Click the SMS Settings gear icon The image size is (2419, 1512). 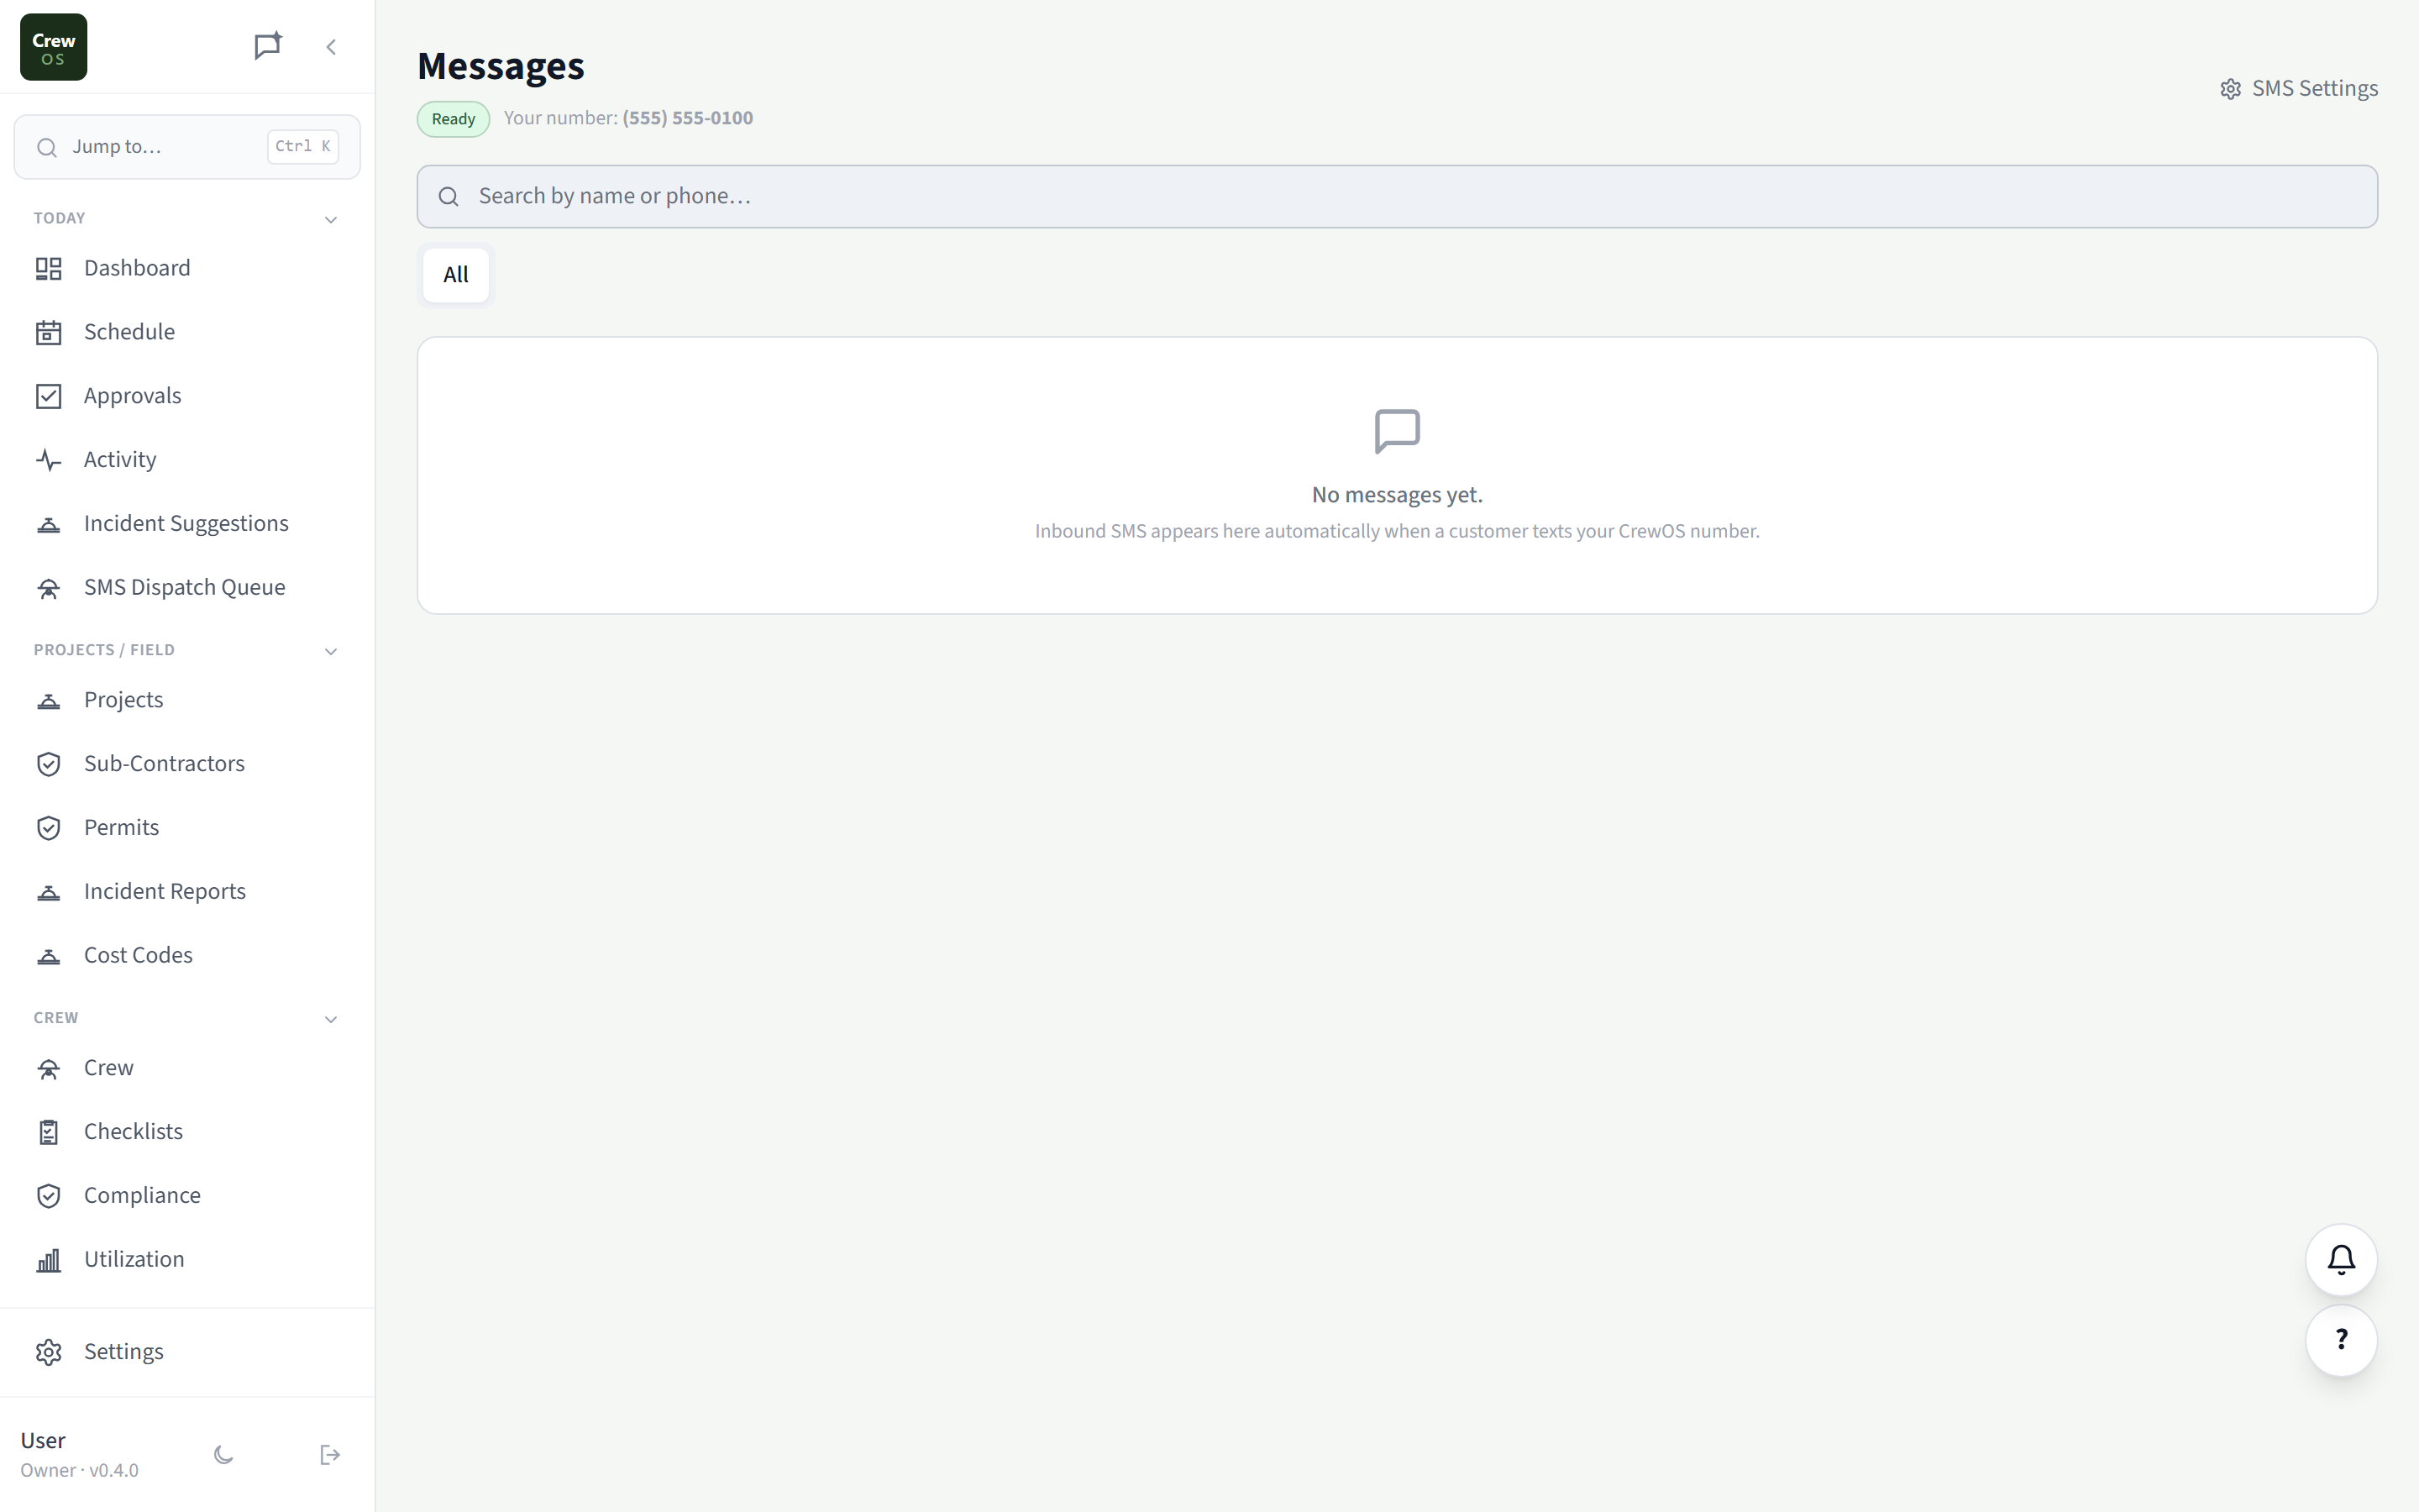tap(2231, 89)
